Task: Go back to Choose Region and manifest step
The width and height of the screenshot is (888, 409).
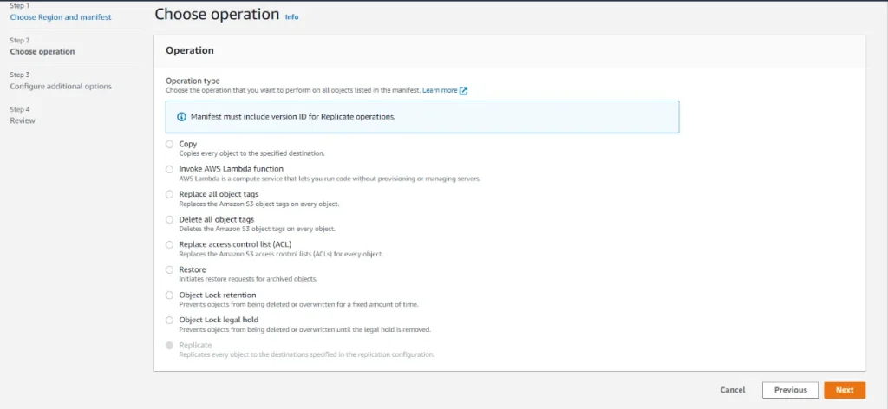Action: coord(60,17)
